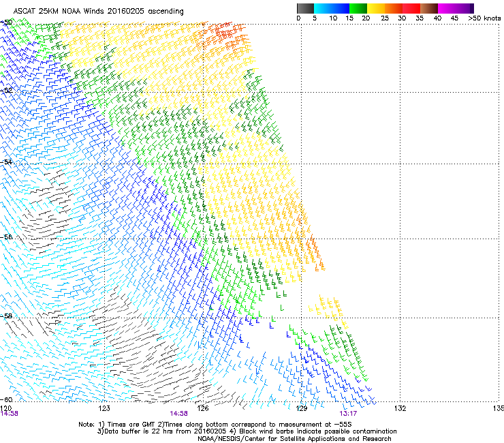The image size is (504, 443).
Task: Select the orange 25–30 knots legend segment
Action: 394,8
